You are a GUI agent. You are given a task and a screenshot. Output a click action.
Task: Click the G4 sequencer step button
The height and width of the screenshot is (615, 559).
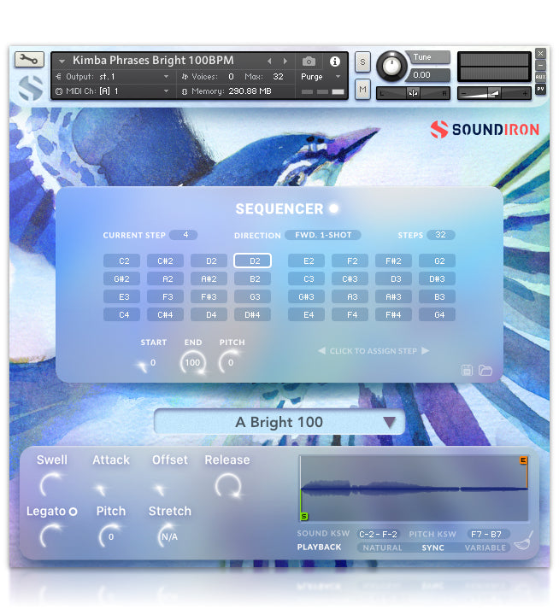(x=438, y=315)
